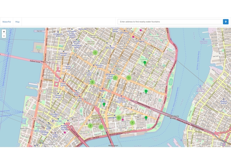This screenshot has width=231, height=164.
Task: Click the India Street Greenpoint ferry anchor icon
Action: tap(204, 39)
